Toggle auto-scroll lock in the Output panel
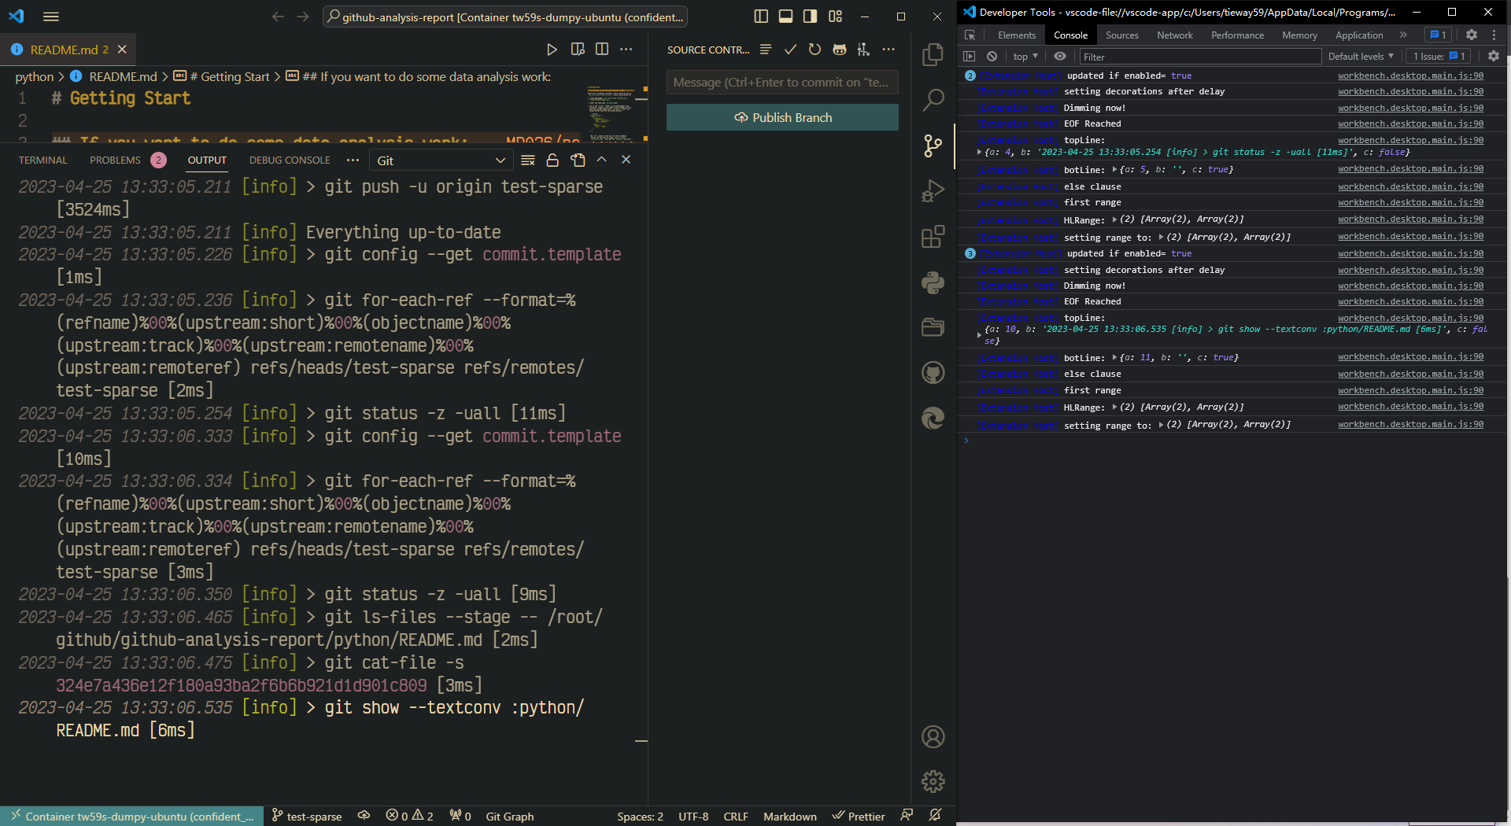The width and height of the screenshot is (1511, 826). (x=552, y=160)
